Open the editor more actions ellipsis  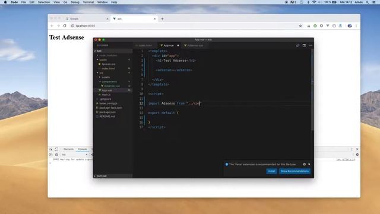[x=311, y=45]
